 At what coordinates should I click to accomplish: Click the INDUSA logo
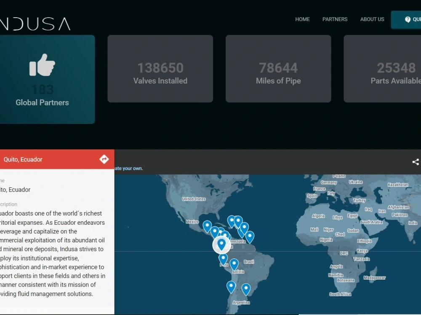(x=35, y=24)
